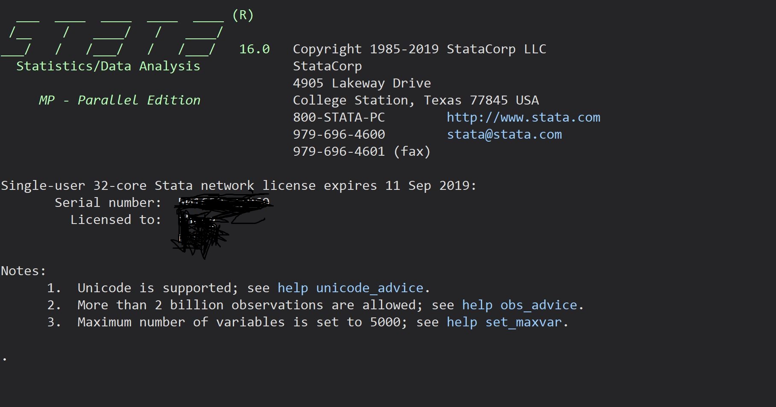Click the Serial number label
776x407 pixels.
tap(108, 203)
